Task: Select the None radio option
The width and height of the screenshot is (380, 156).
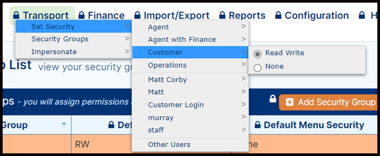Action: tap(258, 68)
